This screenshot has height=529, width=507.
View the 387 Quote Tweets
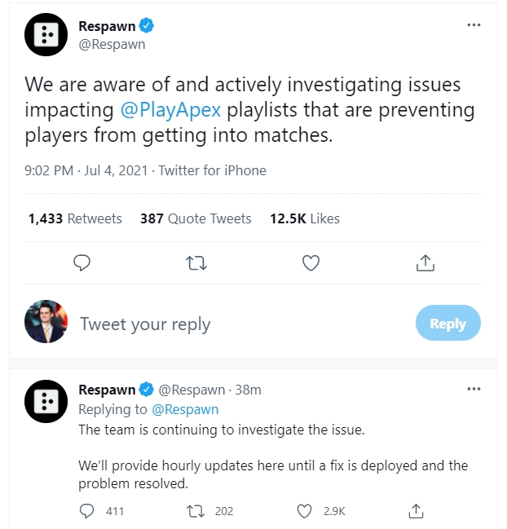tap(196, 218)
